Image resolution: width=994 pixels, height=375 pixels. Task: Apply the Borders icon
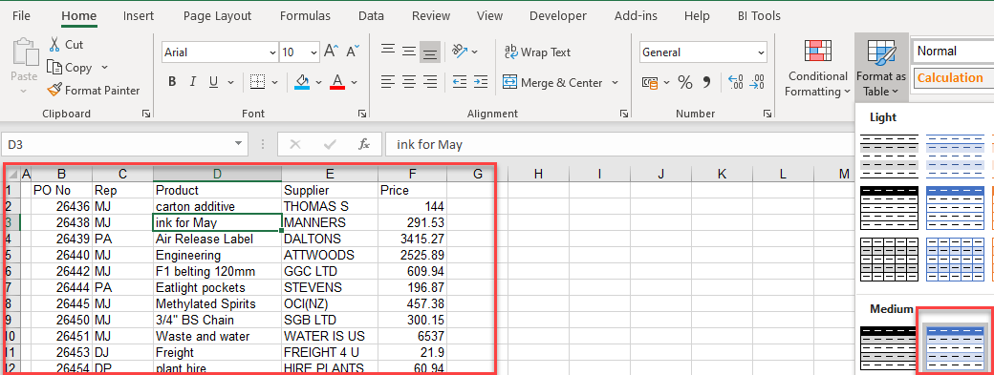pos(257,81)
